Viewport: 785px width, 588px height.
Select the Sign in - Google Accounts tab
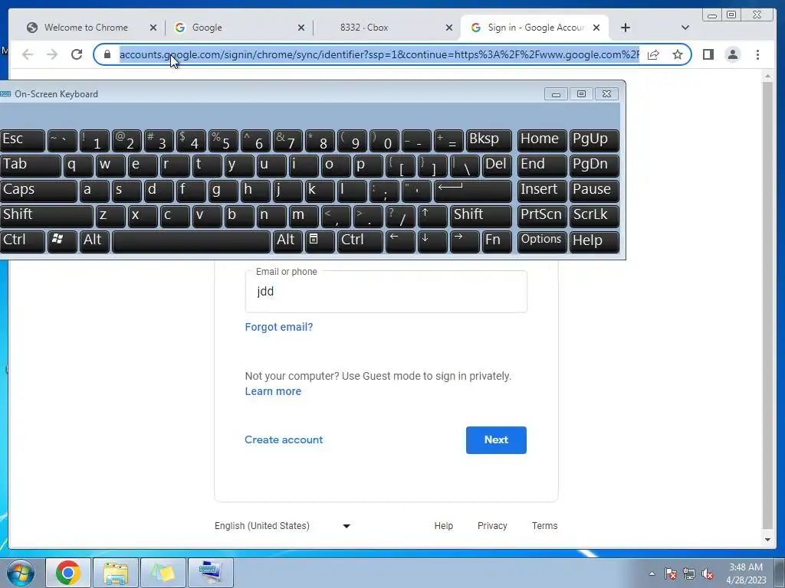[x=534, y=28]
